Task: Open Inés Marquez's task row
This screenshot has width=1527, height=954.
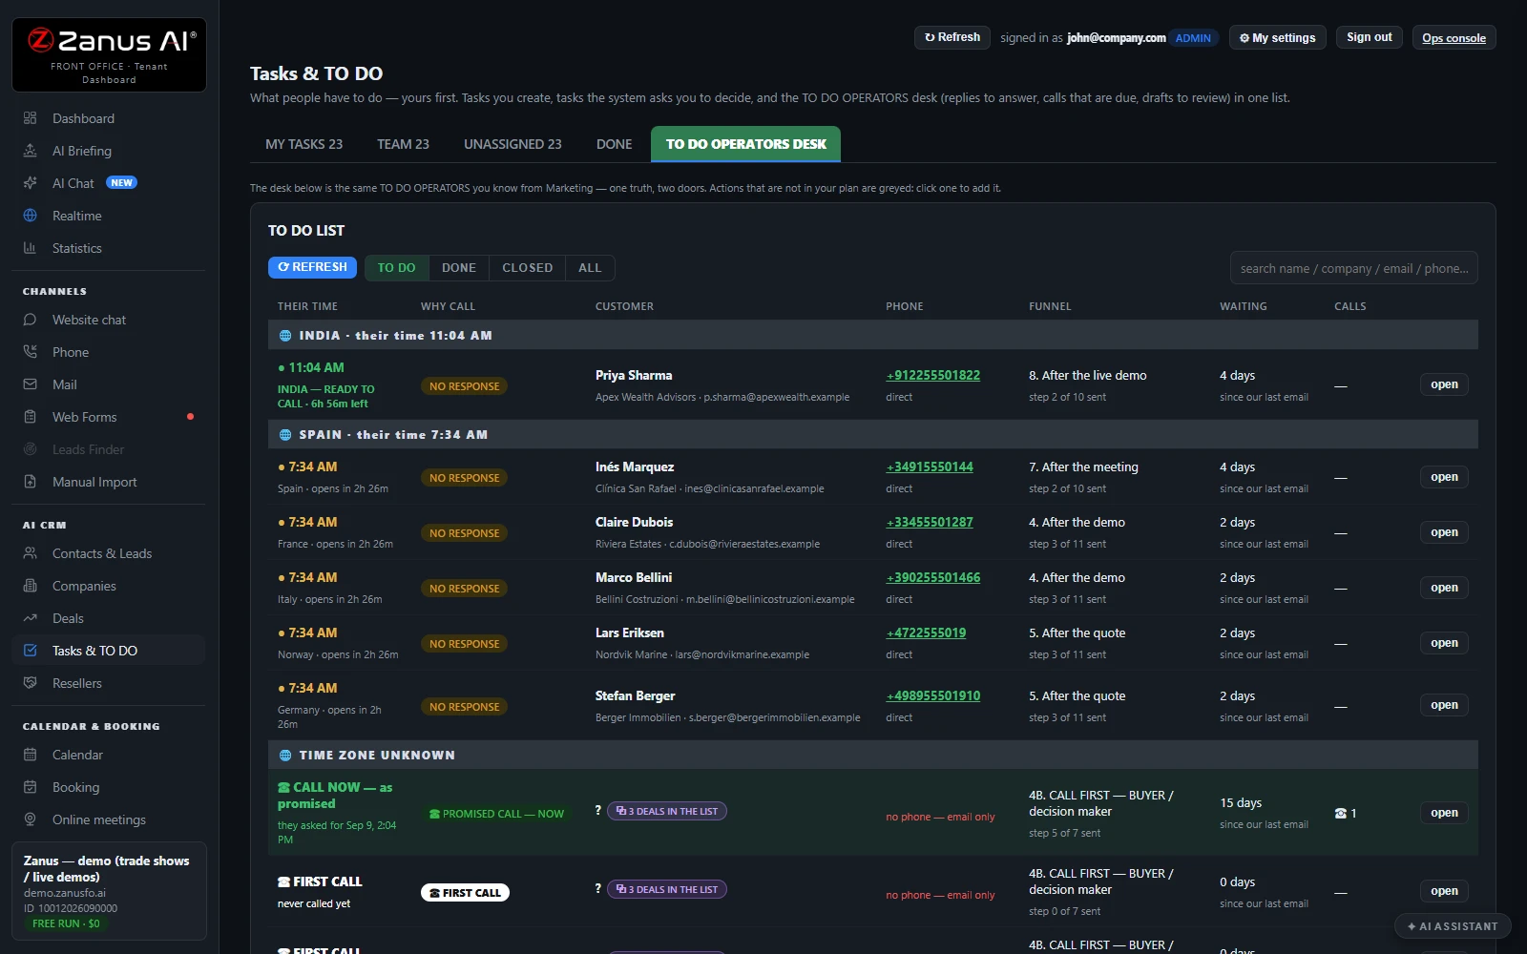Action: [x=1444, y=477]
